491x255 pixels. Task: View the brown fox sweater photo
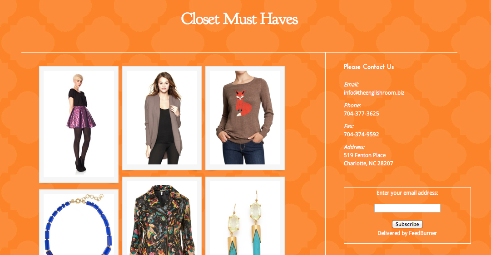click(245, 118)
